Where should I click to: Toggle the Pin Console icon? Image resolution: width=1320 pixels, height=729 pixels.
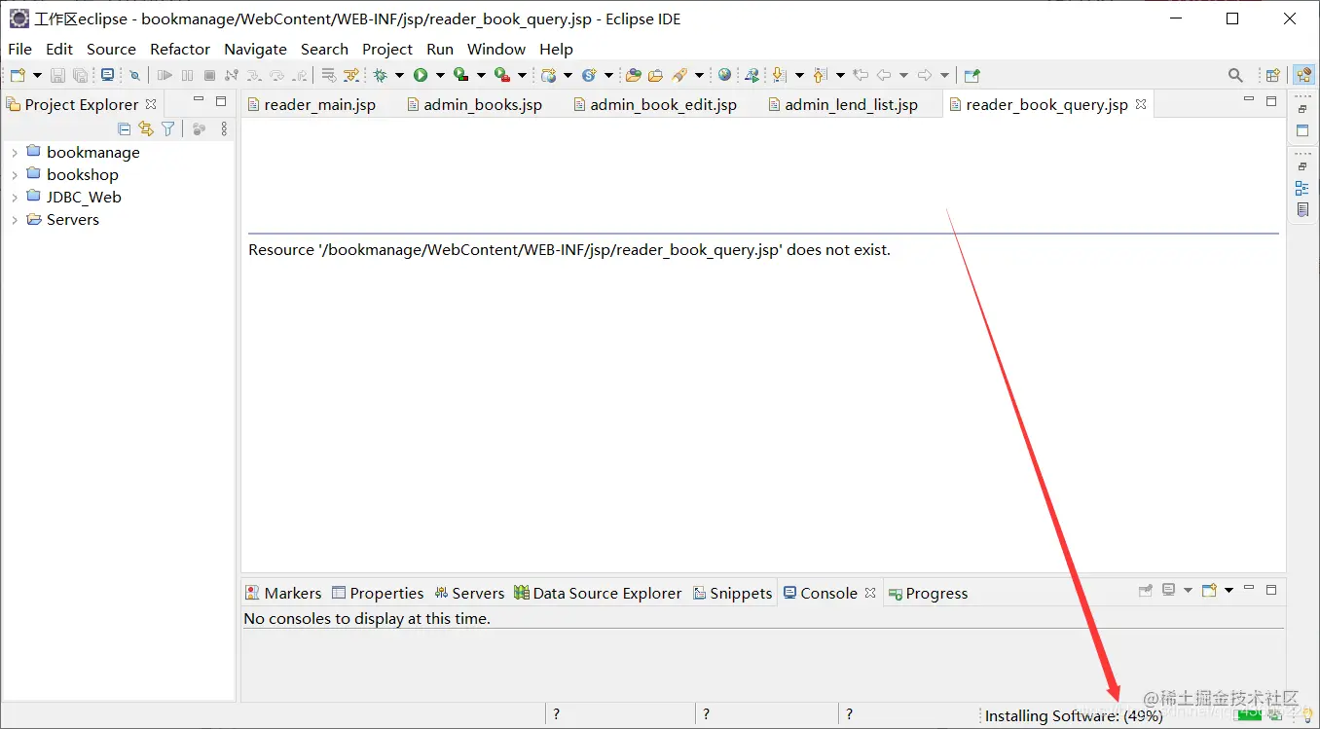click(1146, 590)
